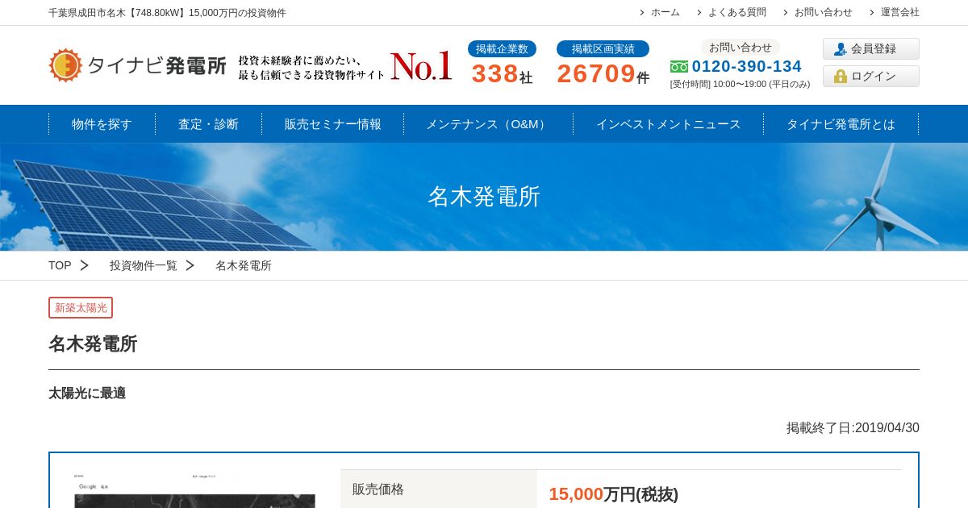The height and width of the screenshot is (508, 968).
Task: Open 査定・診断 menu
Action: click(208, 124)
